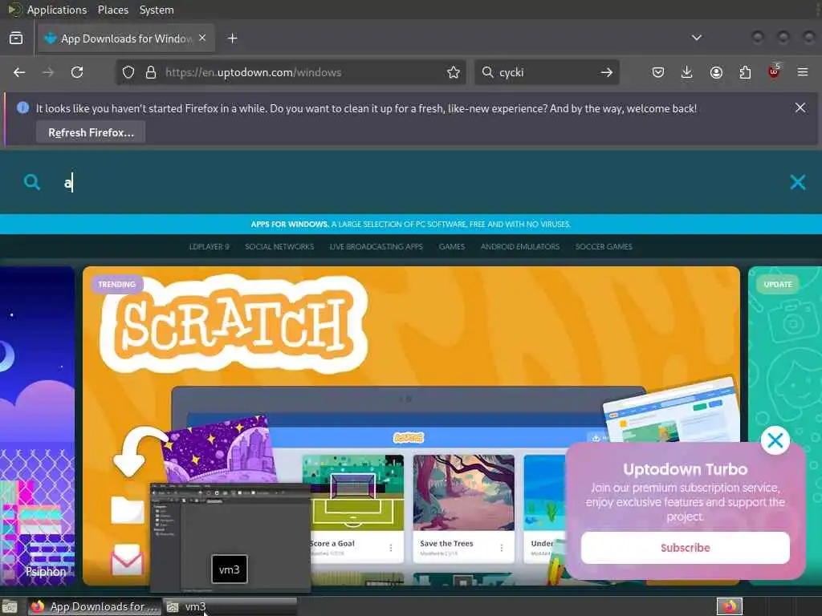Viewport: 822px width, 616px height.
Task: Dismiss the Firefox refresh notification bar
Action: coord(800,107)
